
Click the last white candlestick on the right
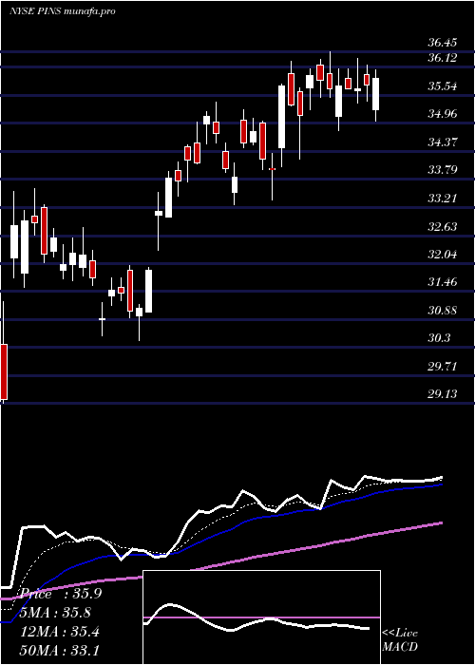point(376,94)
